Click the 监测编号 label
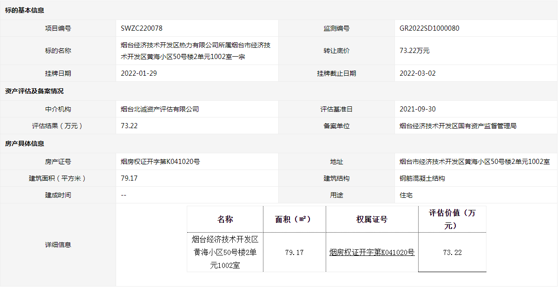 coord(336,28)
